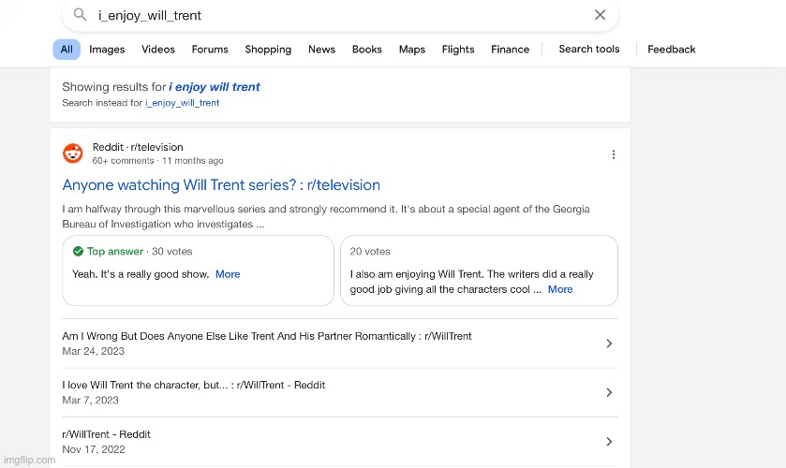Open 'Anyone watching Will Trent series?' result
This screenshot has height=468, width=786.
click(221, 185)
